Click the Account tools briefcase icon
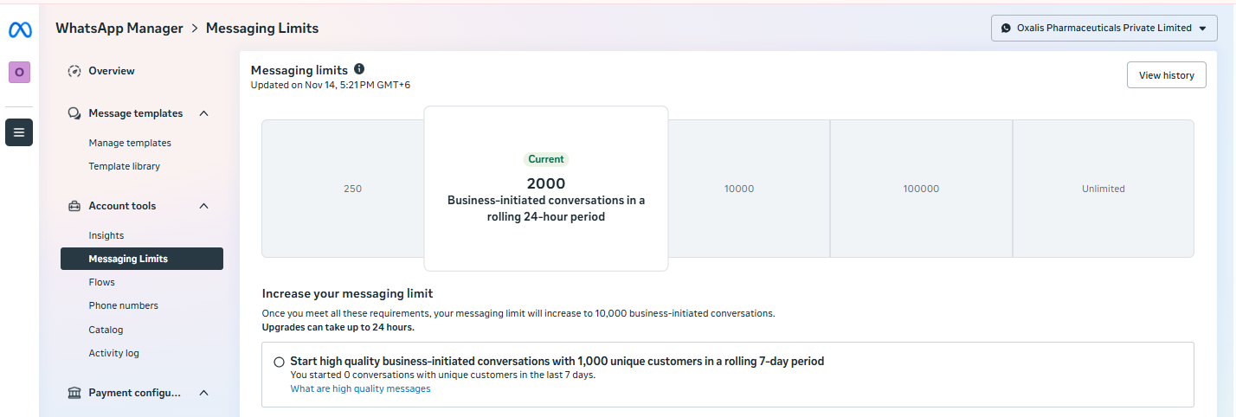Screen dimensions: 1236x417 tap(74, 206)
